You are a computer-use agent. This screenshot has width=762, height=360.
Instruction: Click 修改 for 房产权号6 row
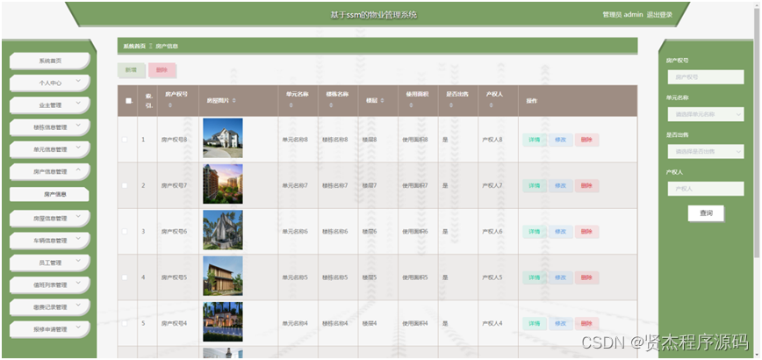click(x=560, y=231)
